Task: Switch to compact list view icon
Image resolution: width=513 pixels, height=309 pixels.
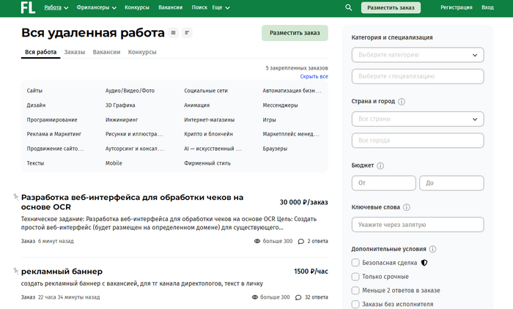Action: 187,33
